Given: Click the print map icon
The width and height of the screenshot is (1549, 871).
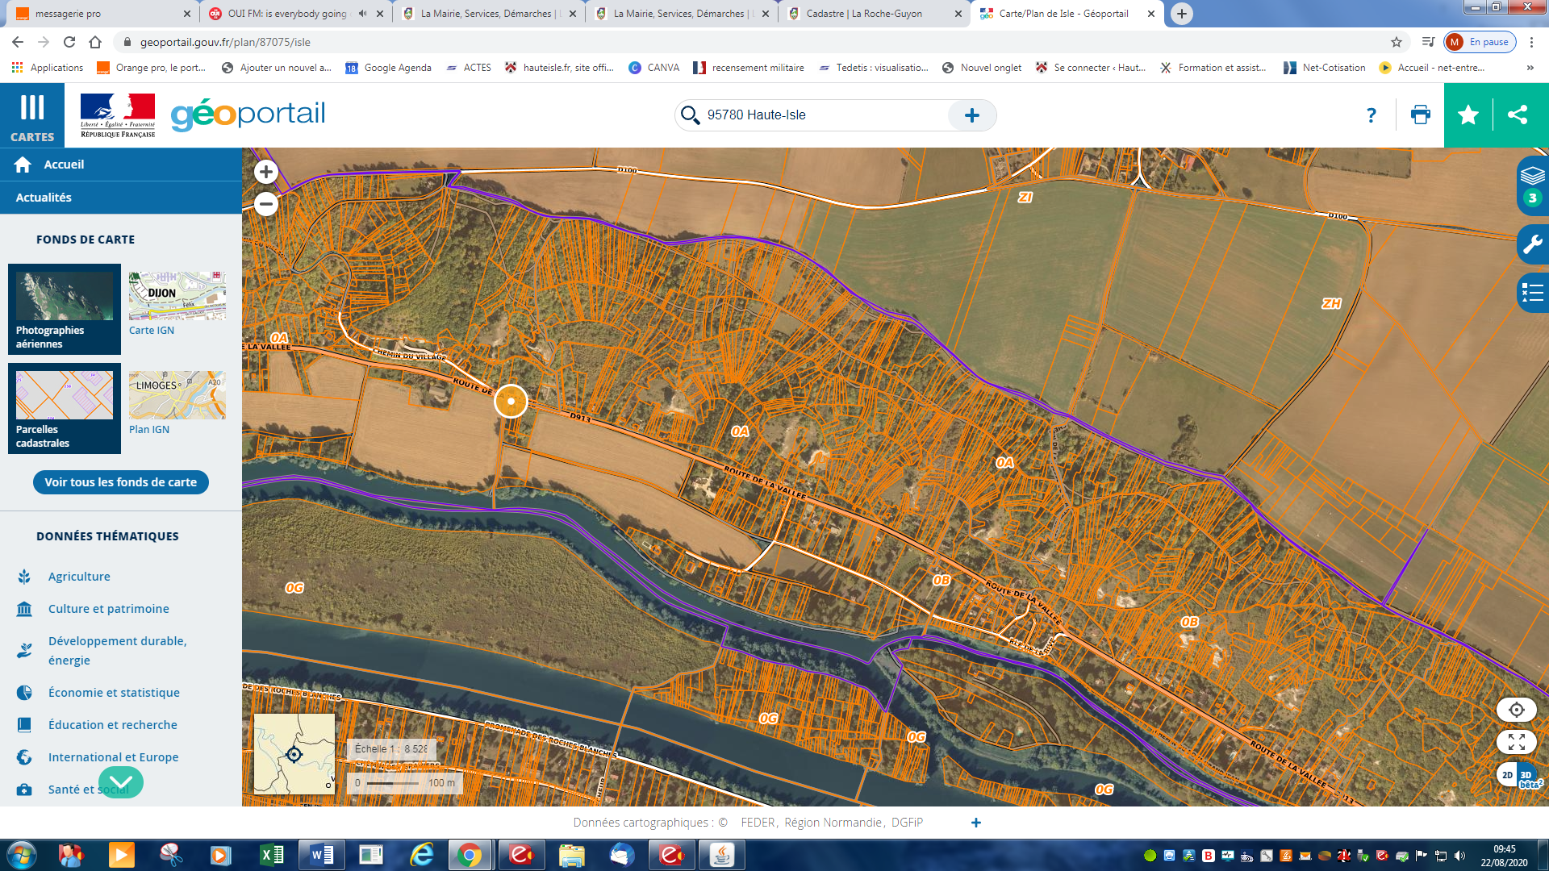Looking at the screenshot, I should tap(1420, 115).
